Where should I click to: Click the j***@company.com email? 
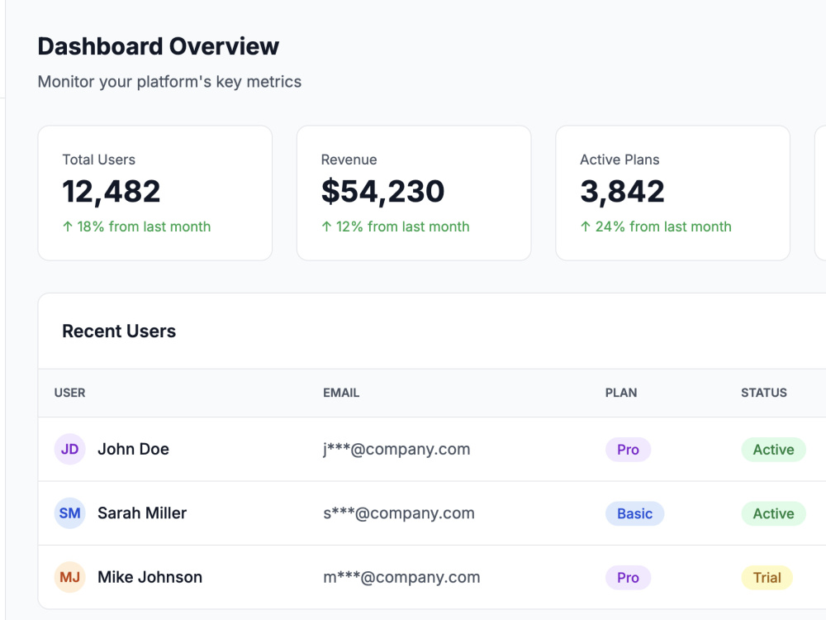pos(396,449)
